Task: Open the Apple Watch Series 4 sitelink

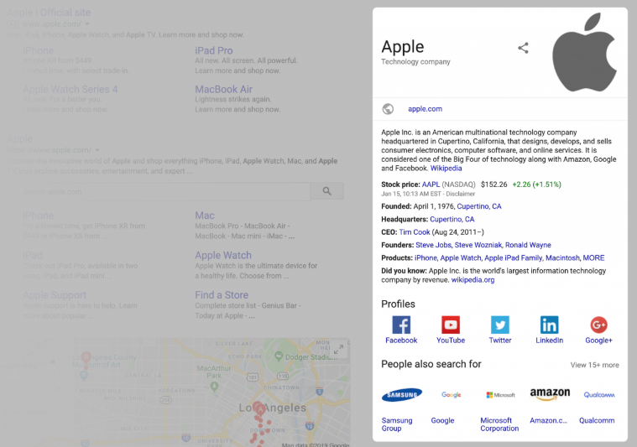Action: [x=70, y=89]
